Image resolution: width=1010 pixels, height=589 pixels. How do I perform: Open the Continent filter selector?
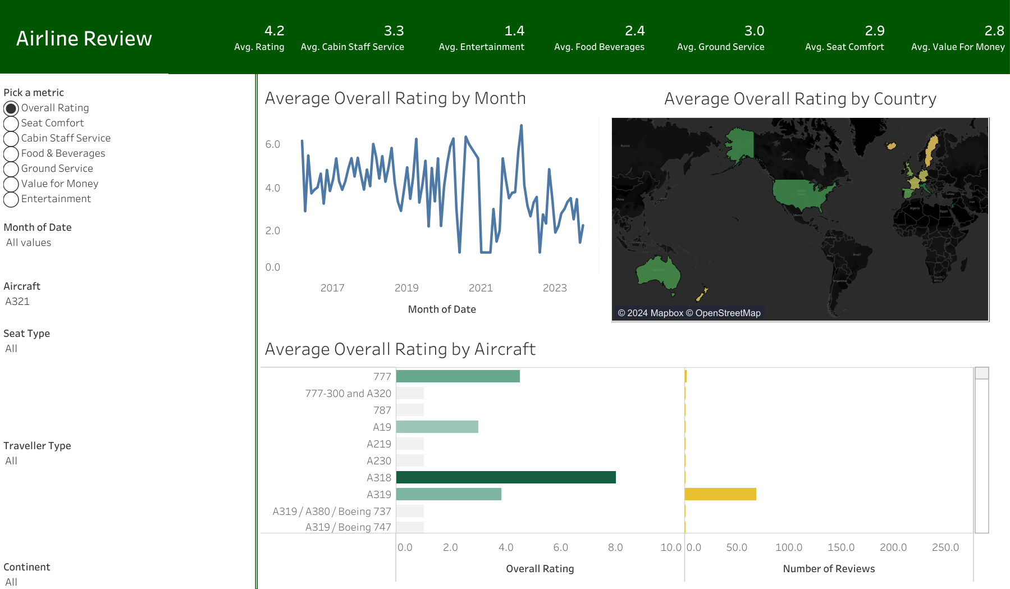[11, 582]
